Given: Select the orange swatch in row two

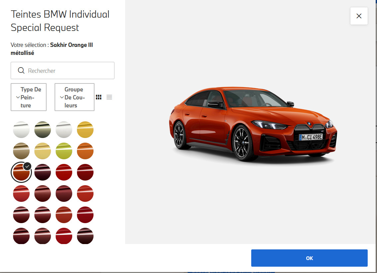Looking at the screenshot, I should pos(85,151).
